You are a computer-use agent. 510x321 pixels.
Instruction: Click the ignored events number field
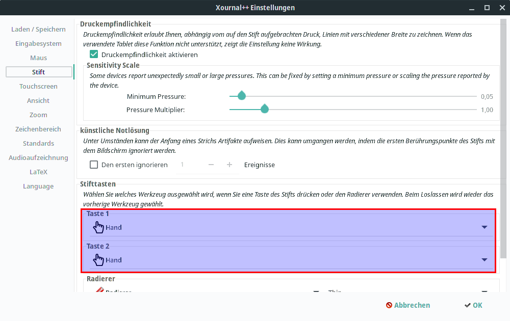click(190, 165)
